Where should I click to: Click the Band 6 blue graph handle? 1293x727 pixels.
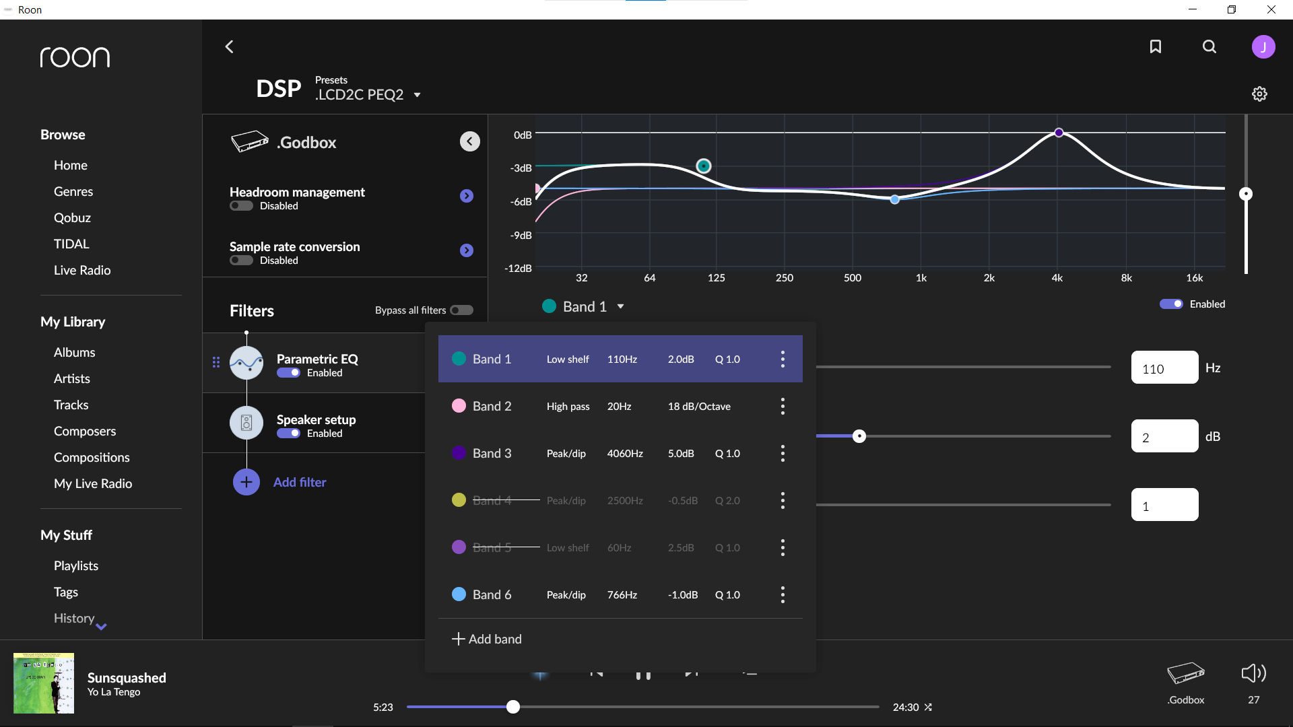point(895,199)
